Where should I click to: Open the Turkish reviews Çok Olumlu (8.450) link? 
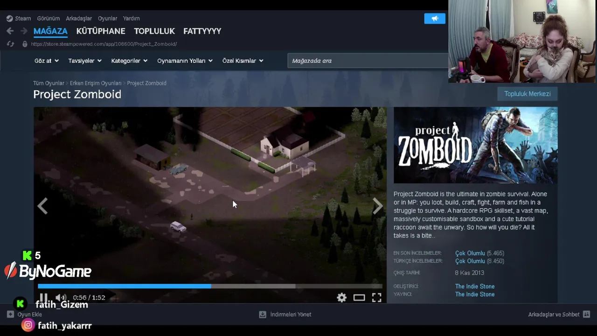[479, 261]
